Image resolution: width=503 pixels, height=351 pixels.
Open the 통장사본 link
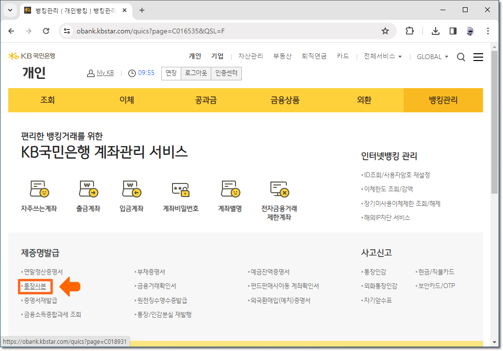[35, 286]
